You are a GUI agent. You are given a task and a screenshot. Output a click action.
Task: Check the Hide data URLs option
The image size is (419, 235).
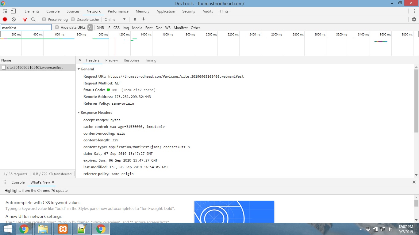tap(57, 27)
